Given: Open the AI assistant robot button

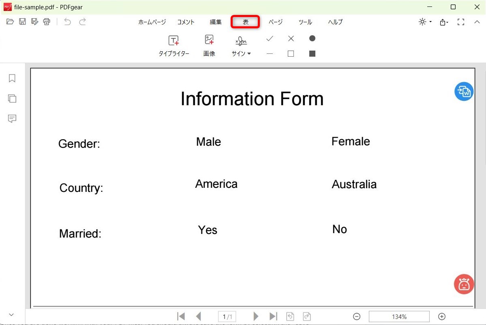Looking at the screenshot, I should (464, 284).
